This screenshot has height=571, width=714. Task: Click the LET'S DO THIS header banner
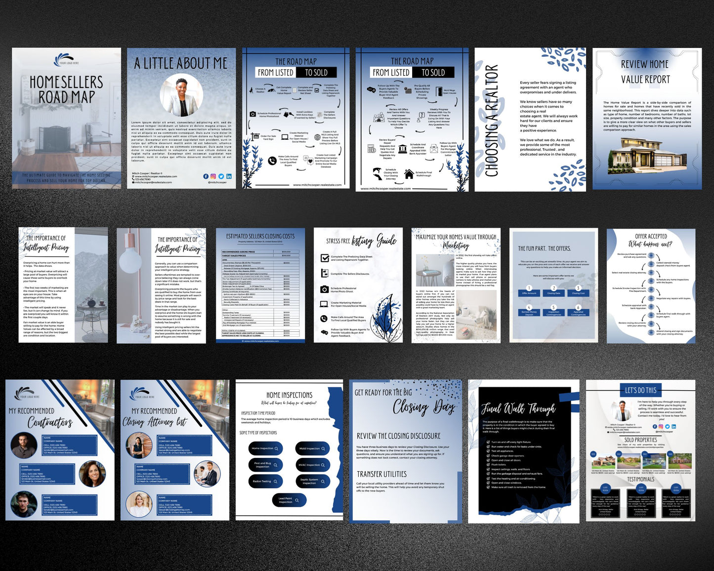[640, 390]
